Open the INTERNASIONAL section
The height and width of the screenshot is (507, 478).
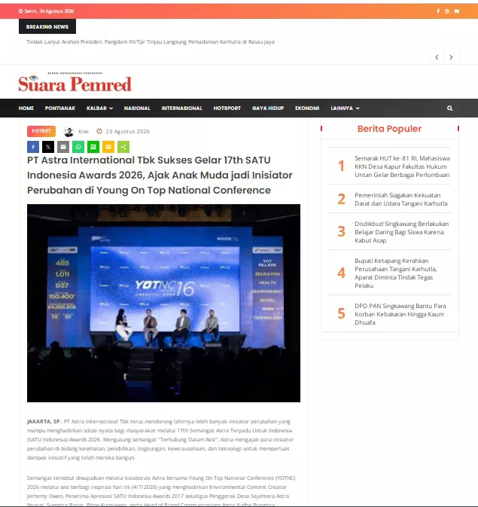pyautogui.click(x=182, y=108)
